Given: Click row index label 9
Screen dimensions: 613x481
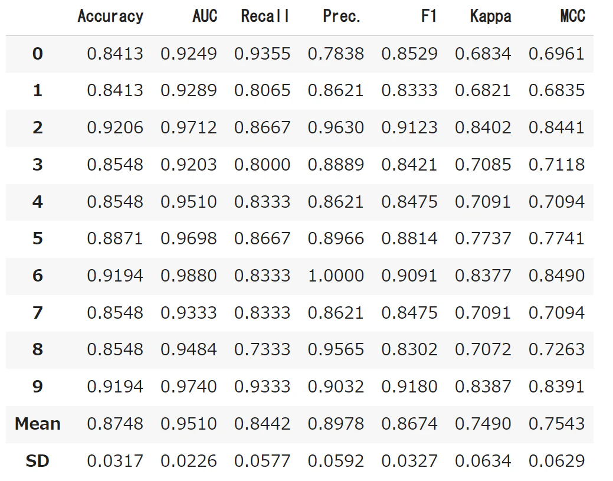Looking at the screenshot, I should (x=38, y=387).
